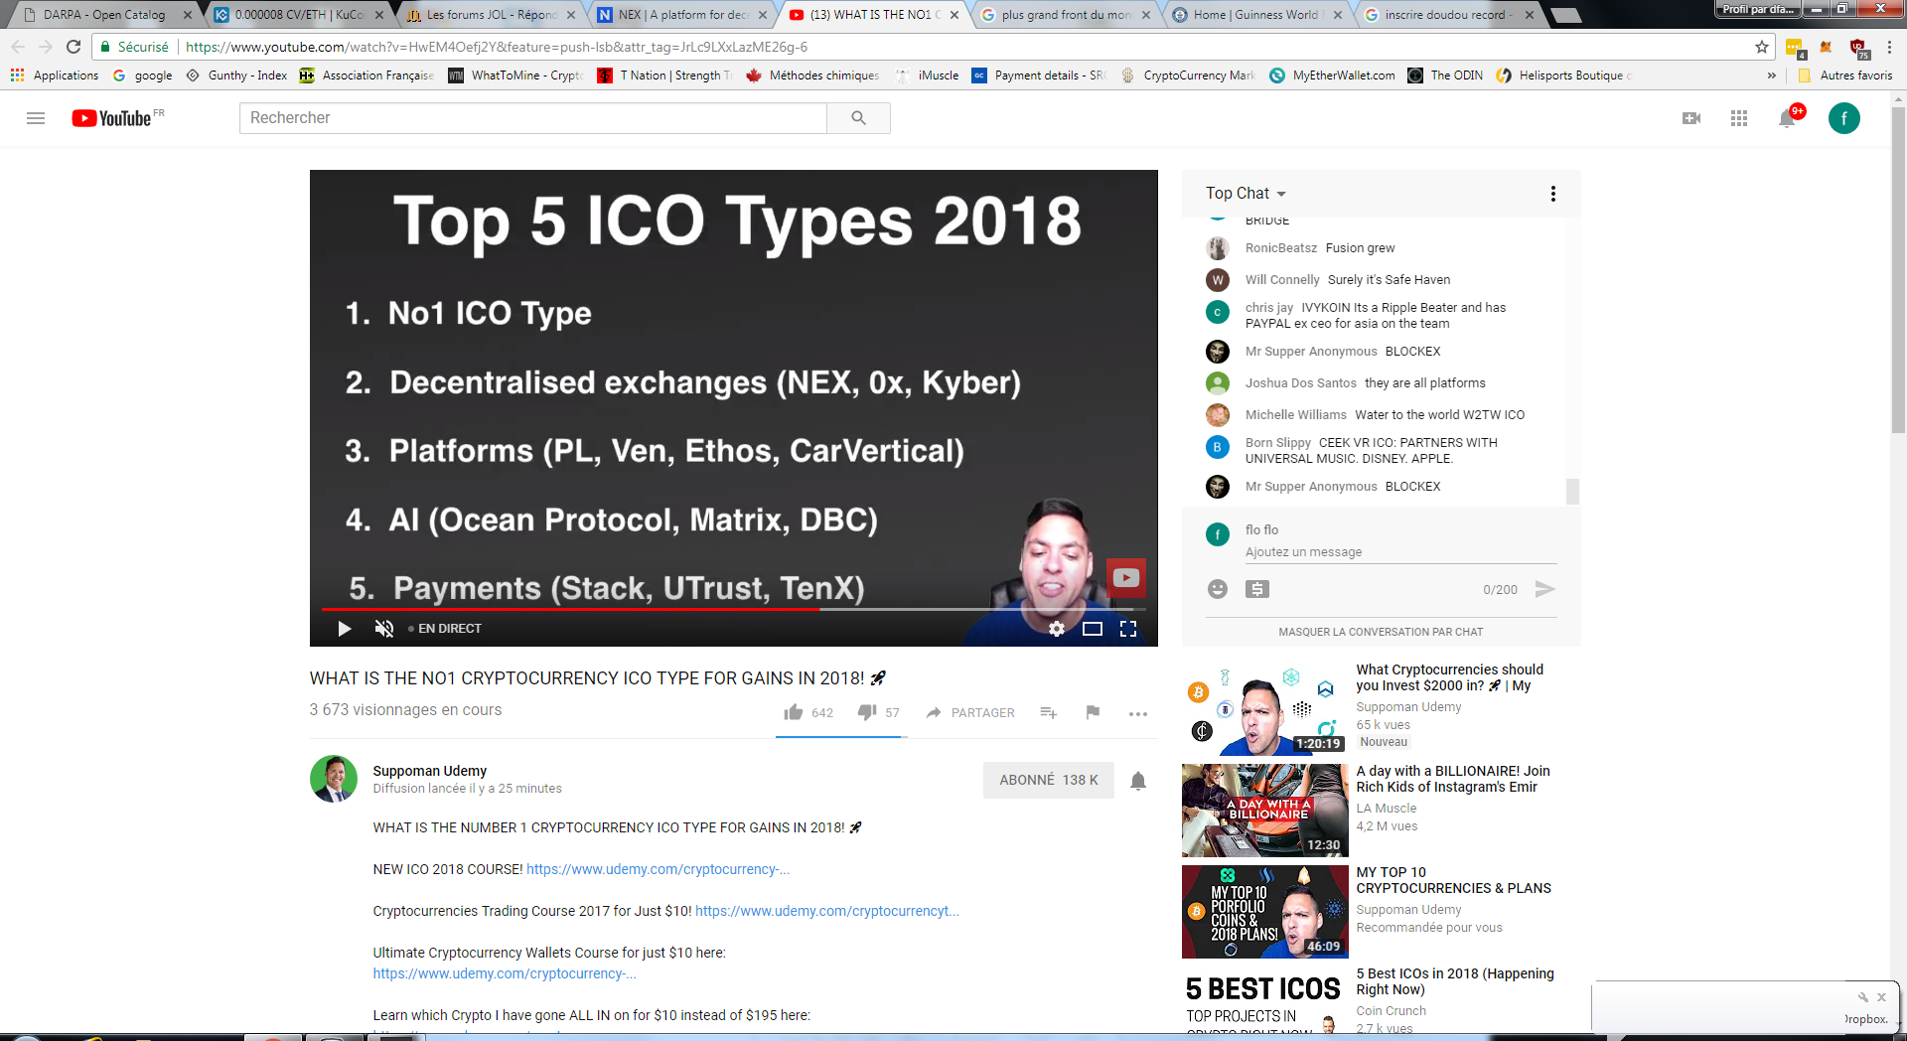Play the live video
This screenshot has width=1907, height=1041.
pyautogui.click(x=344, y=629)
